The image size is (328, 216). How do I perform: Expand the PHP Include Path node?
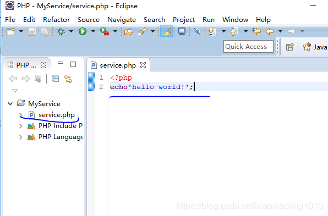click(x=21, y=126)
